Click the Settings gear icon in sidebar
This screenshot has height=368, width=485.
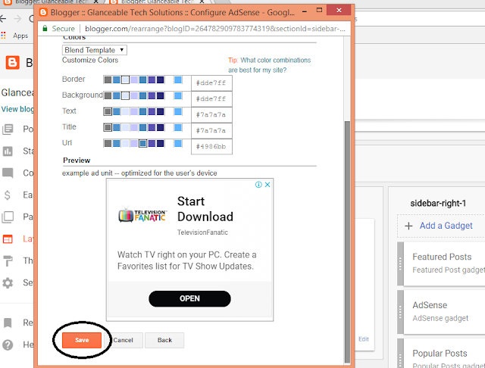[8, 282]
